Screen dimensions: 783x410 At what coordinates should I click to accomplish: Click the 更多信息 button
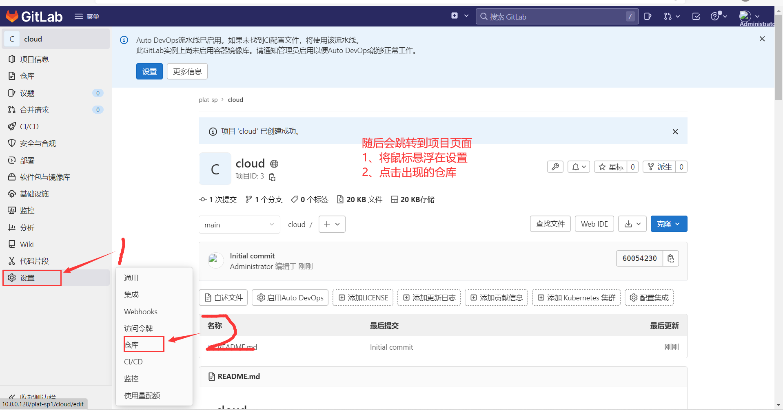pos(187,71)
